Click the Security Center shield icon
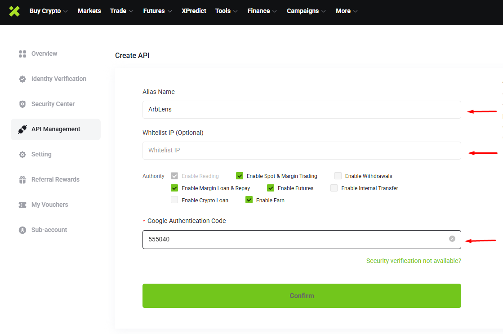The image size is (503, 334). (x=22, y=104)
